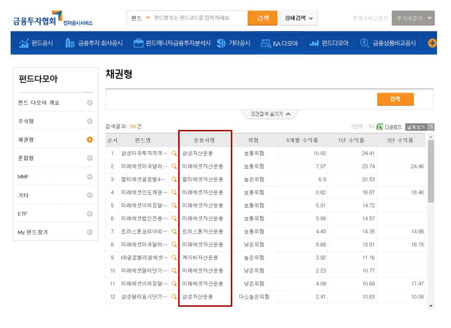Viewport: 451px width, 328px height.
Task: Click the orange 검색 button beside search field
Action: [x=262, y=18]
